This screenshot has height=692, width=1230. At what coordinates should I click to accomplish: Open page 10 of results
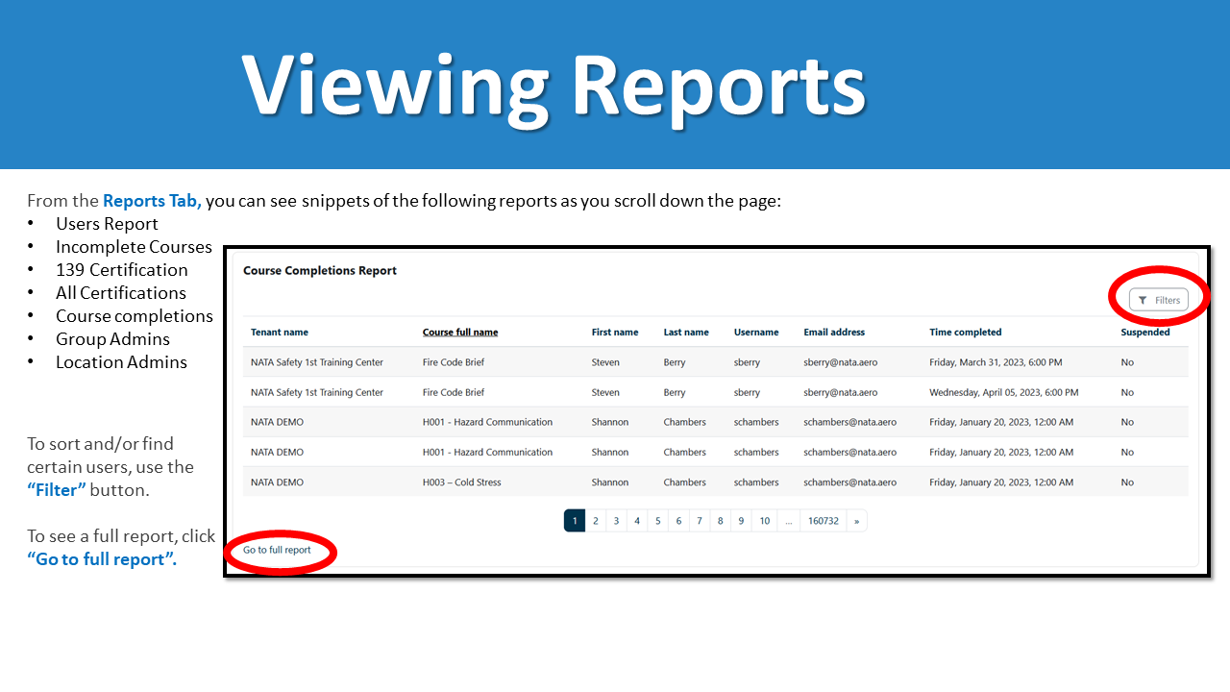click(x=764, y=520)
